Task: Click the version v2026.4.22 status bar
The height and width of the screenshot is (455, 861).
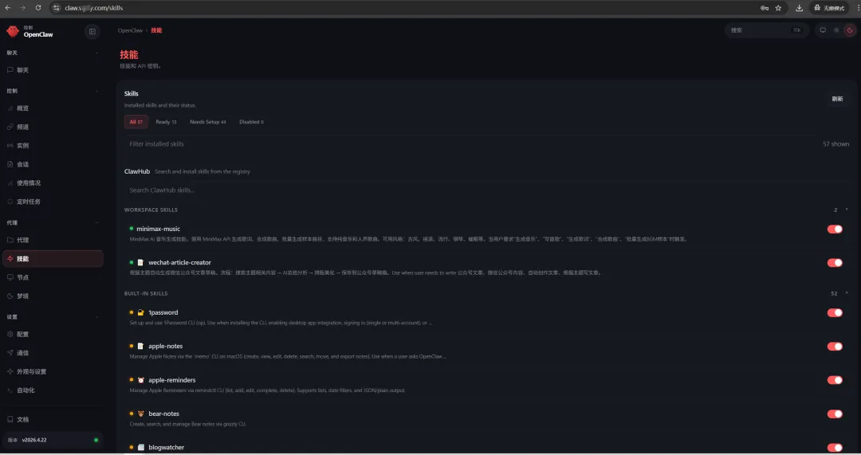Action: [x=53, y=440]
